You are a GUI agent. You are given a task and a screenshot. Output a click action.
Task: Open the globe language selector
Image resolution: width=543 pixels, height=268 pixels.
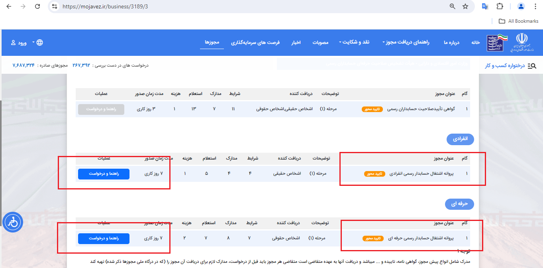pos(40,43)
